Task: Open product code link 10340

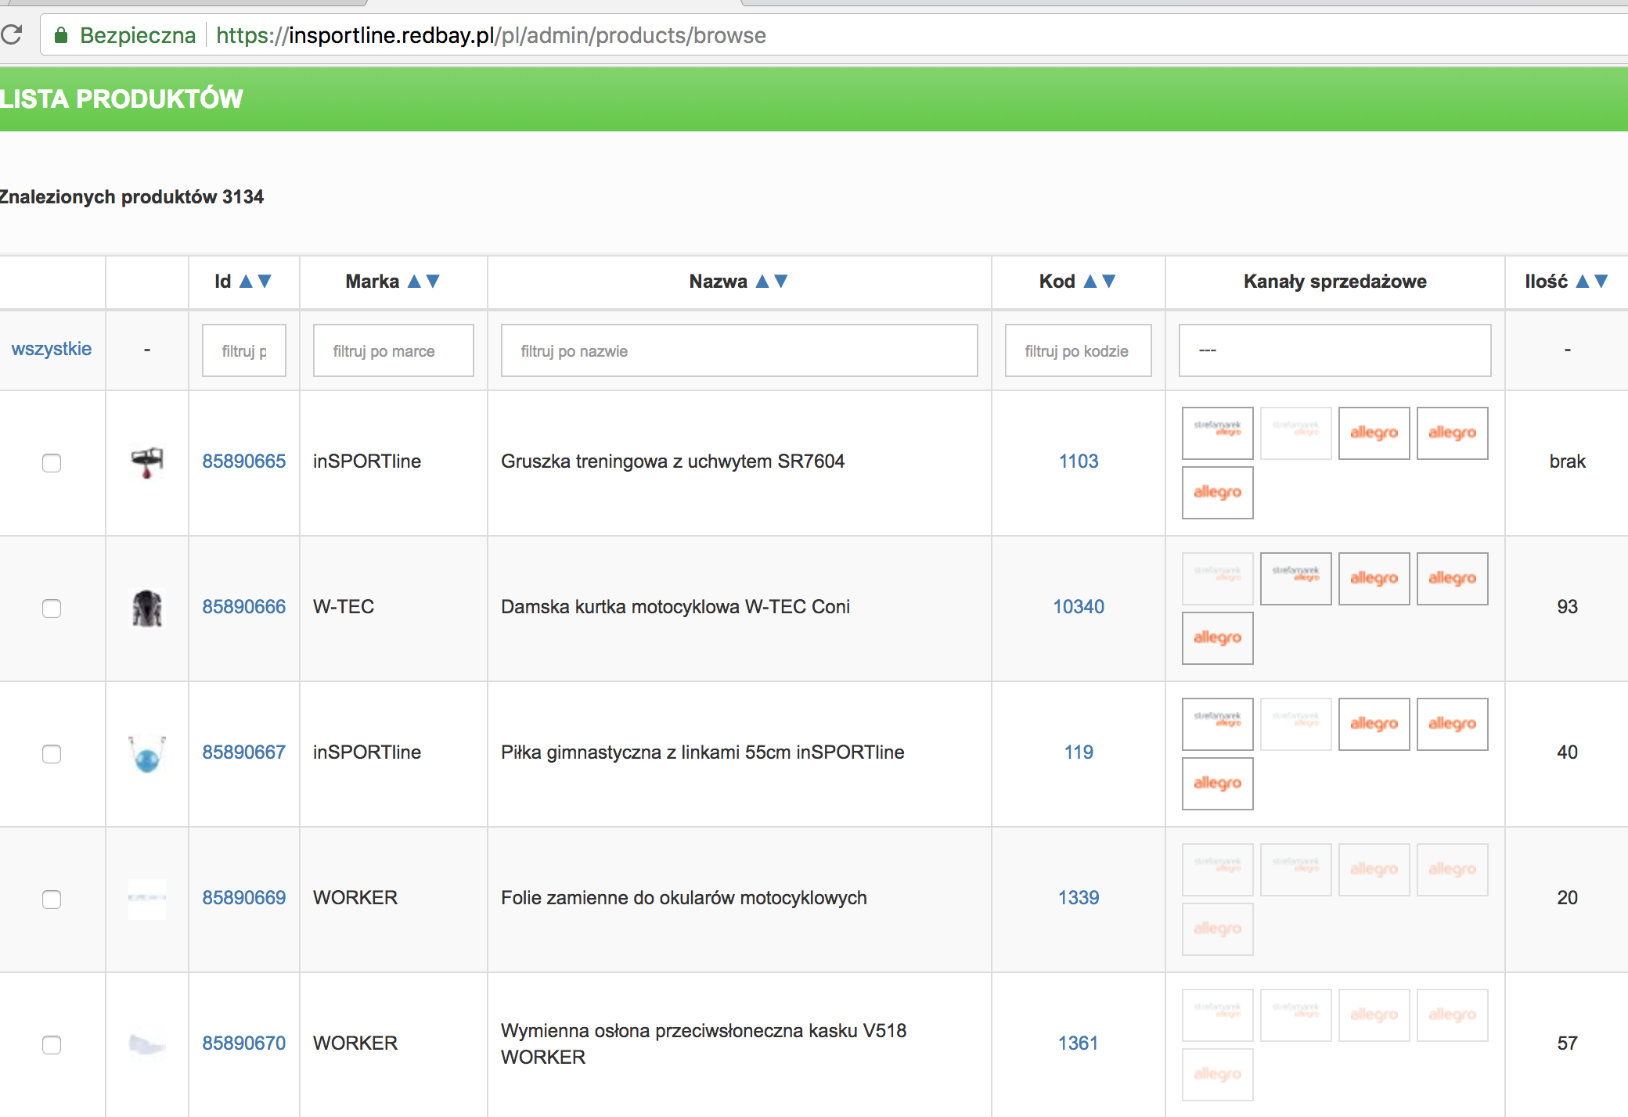Action: click(x=1078, y=606)
